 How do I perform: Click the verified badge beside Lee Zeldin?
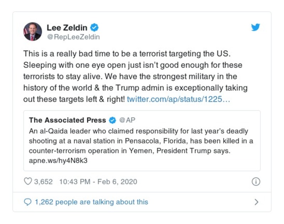coord(94,27)
